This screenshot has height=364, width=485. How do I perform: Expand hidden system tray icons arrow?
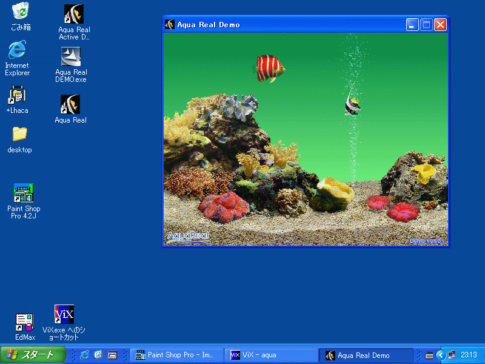[x=441, y=355]
